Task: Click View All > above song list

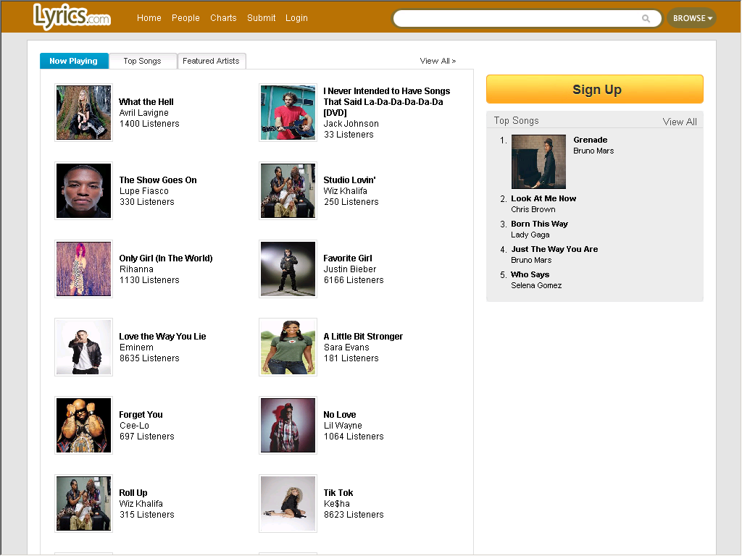Action: click(438, 61)
